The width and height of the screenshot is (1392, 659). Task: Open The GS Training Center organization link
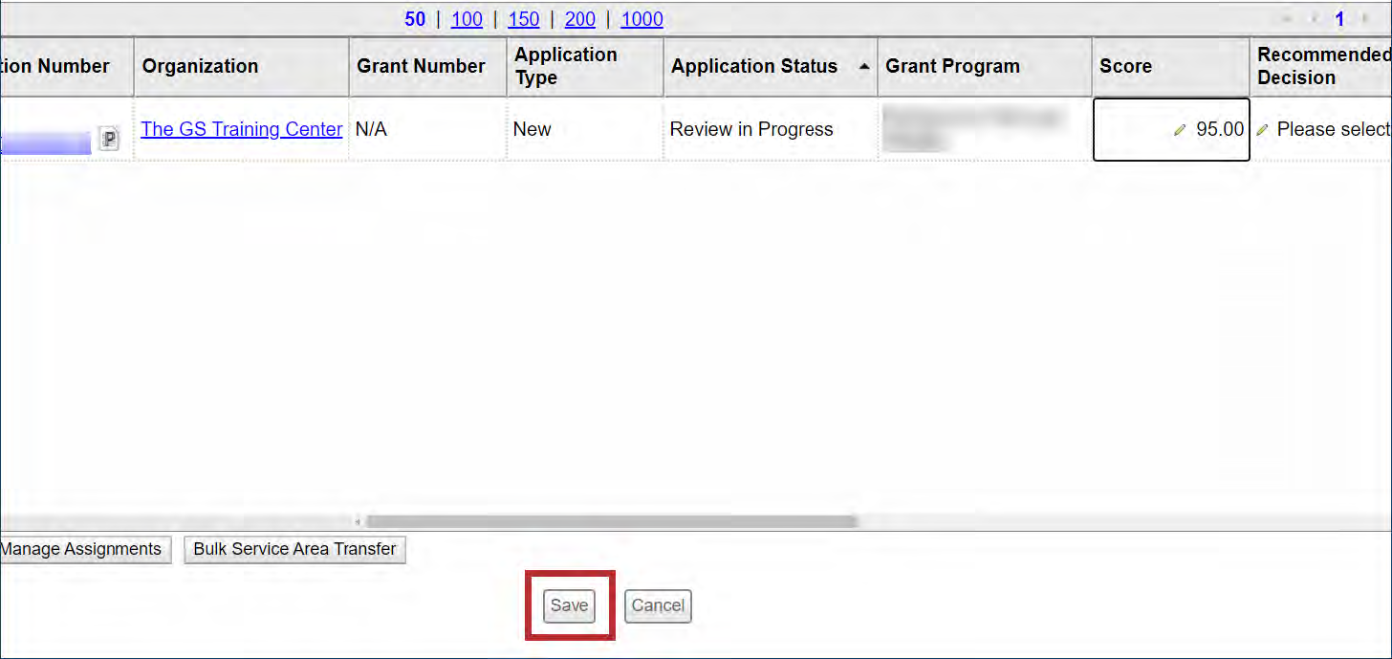pyautogui.click(x=241, y=129)
